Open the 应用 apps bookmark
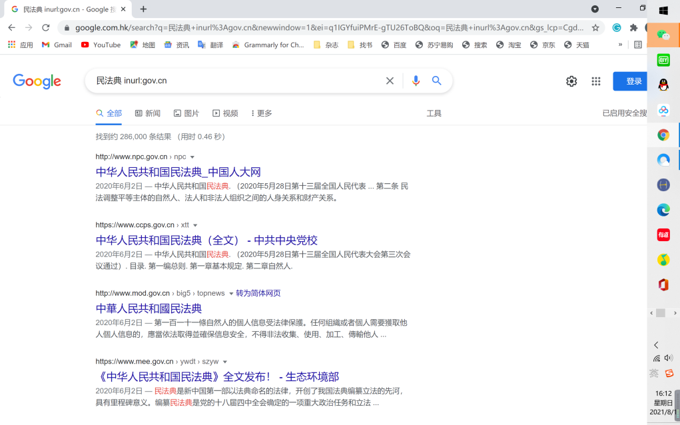 21,45
